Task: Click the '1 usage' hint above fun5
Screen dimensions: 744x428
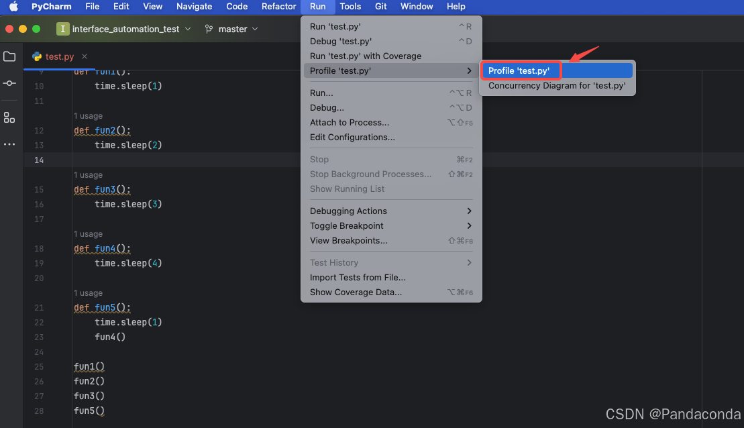Action: 88,292
